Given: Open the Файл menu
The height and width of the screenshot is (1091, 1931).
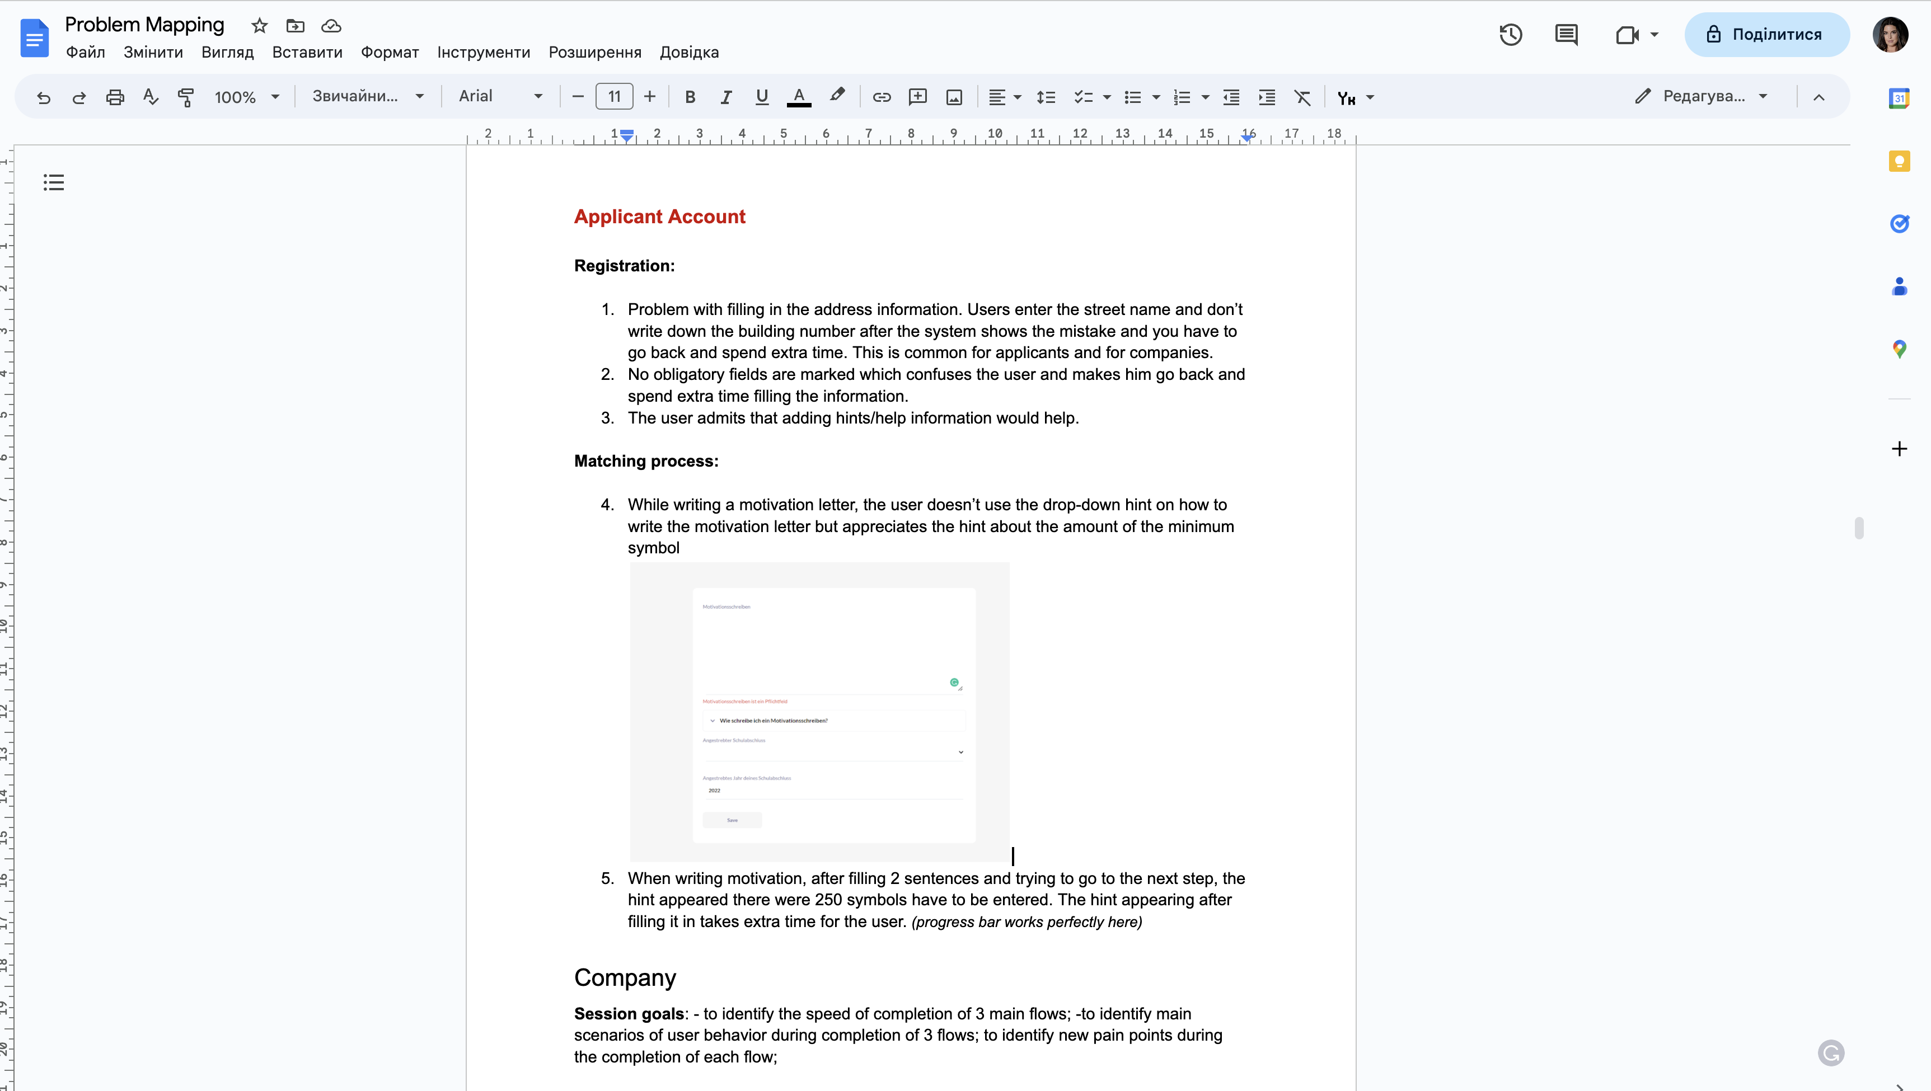Looking at the screenshot, I should [x=86, y=53].
